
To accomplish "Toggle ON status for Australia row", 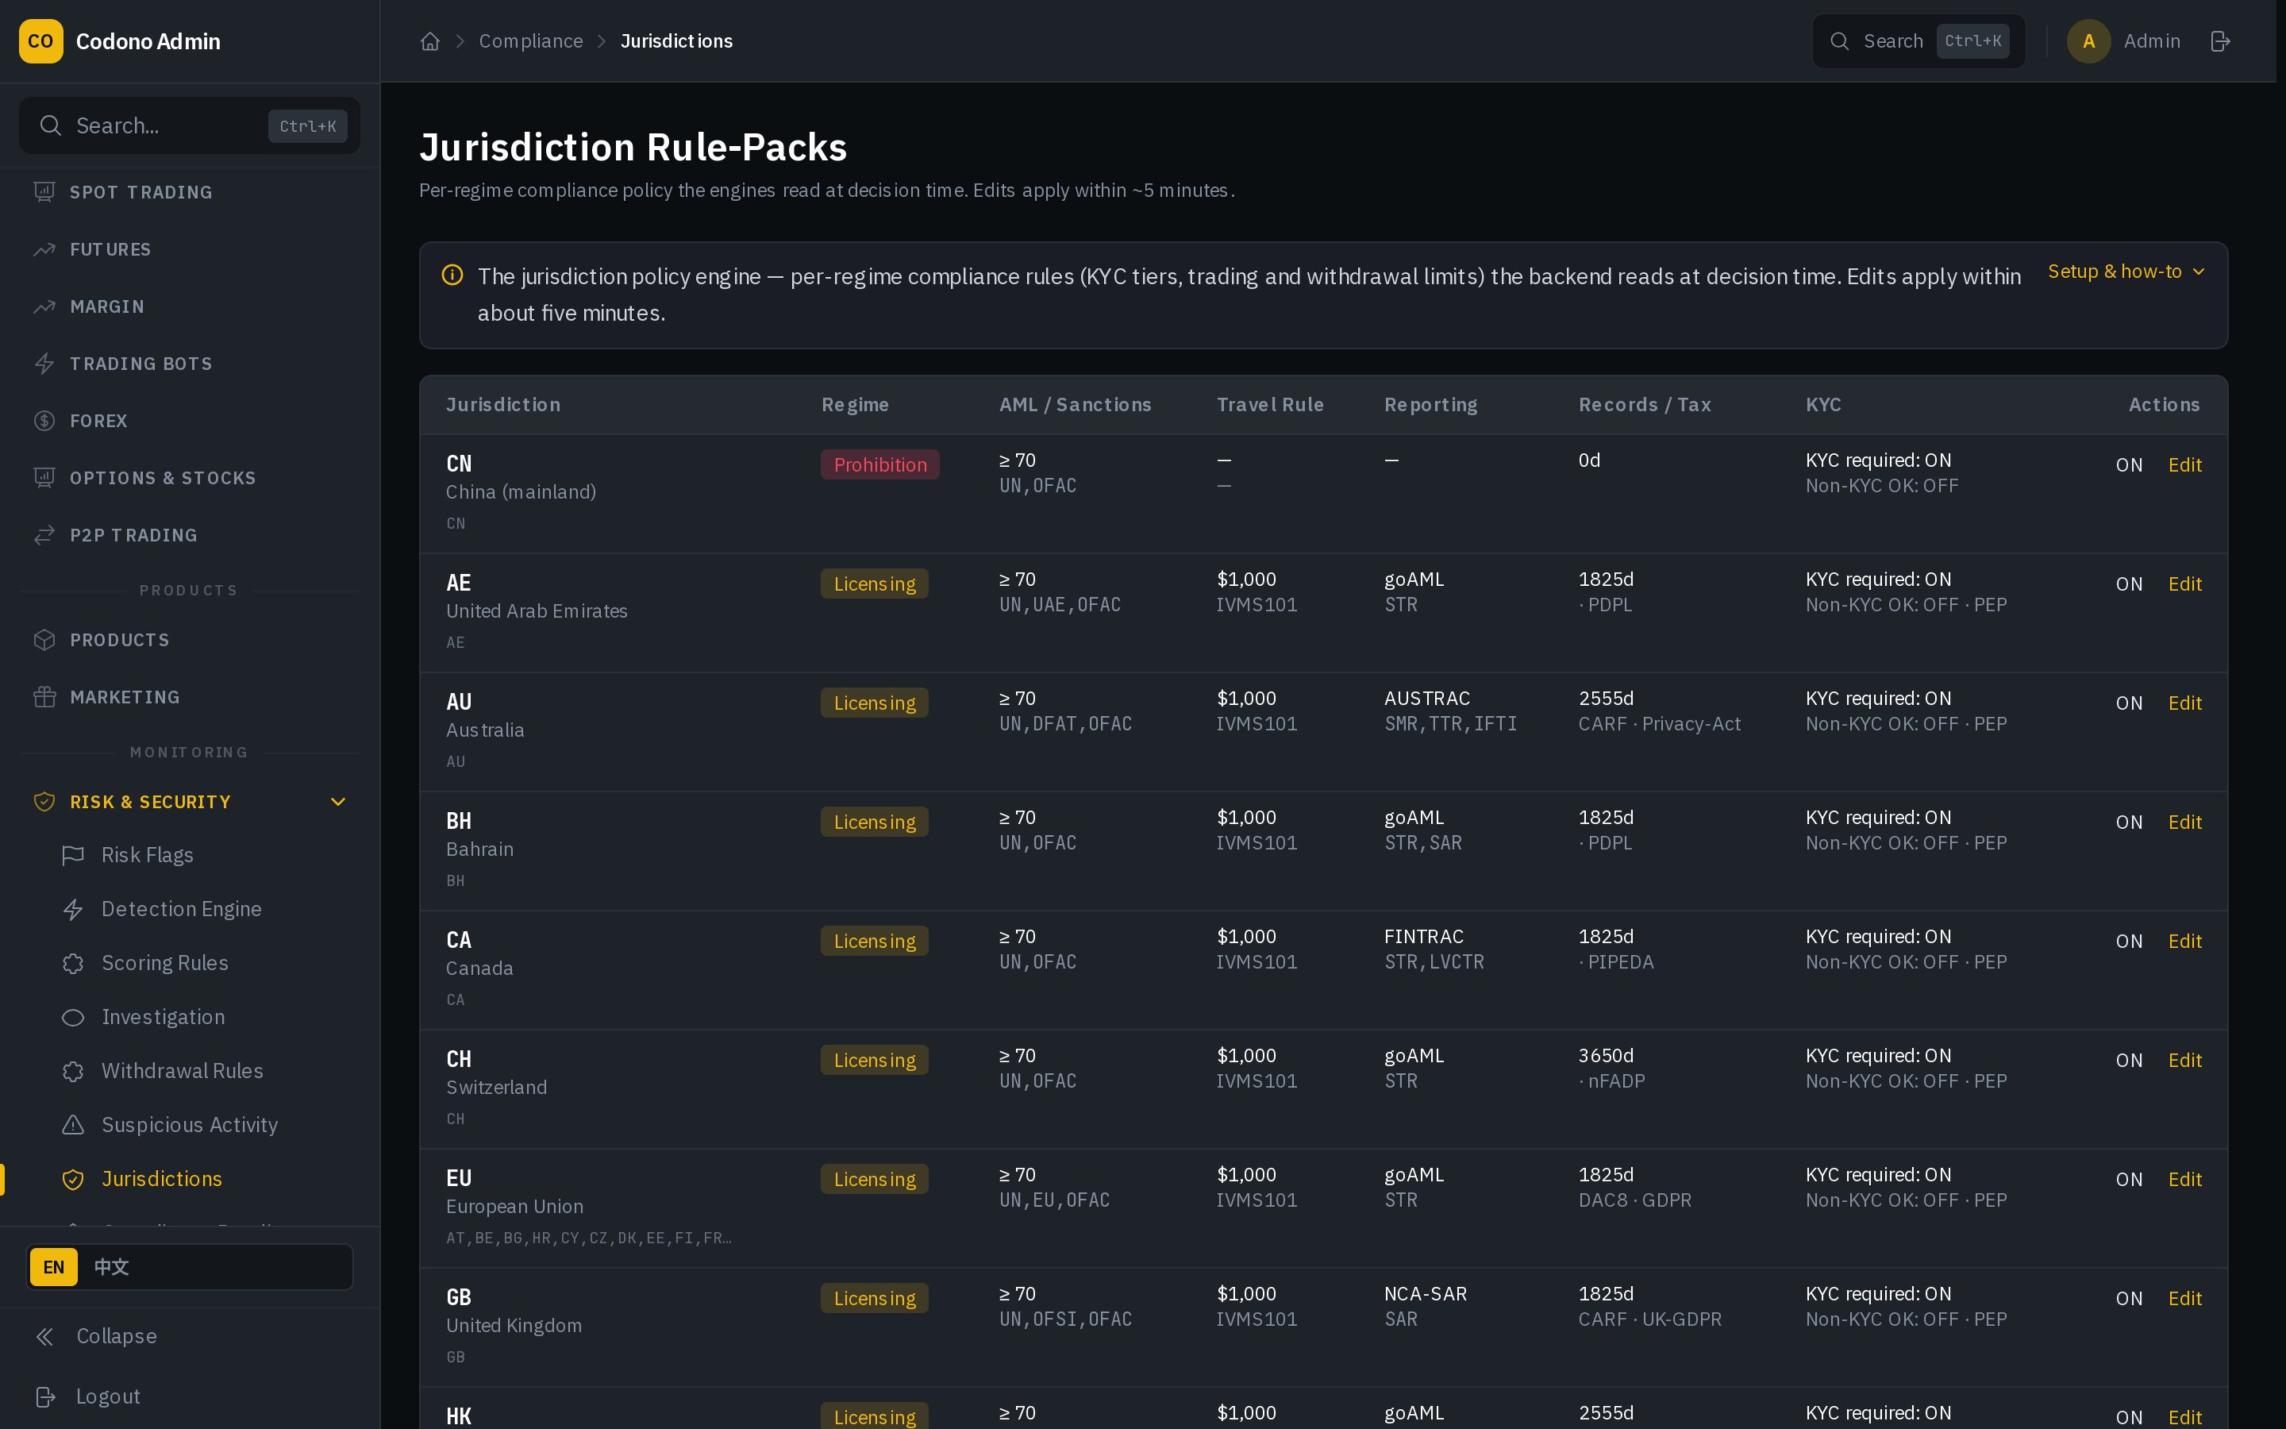I will point(2128,703).
